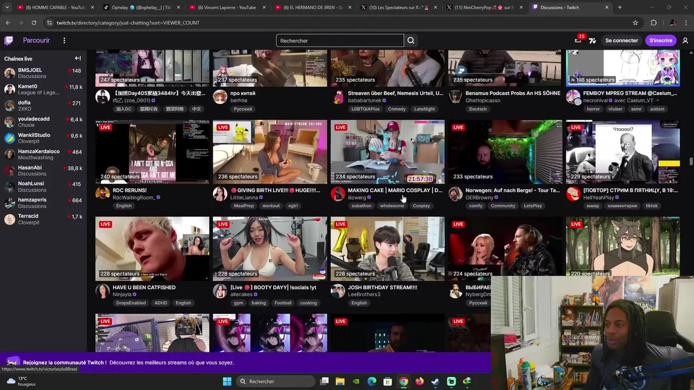Reload the page
694x390 pixels.
(x=34, y=23)
